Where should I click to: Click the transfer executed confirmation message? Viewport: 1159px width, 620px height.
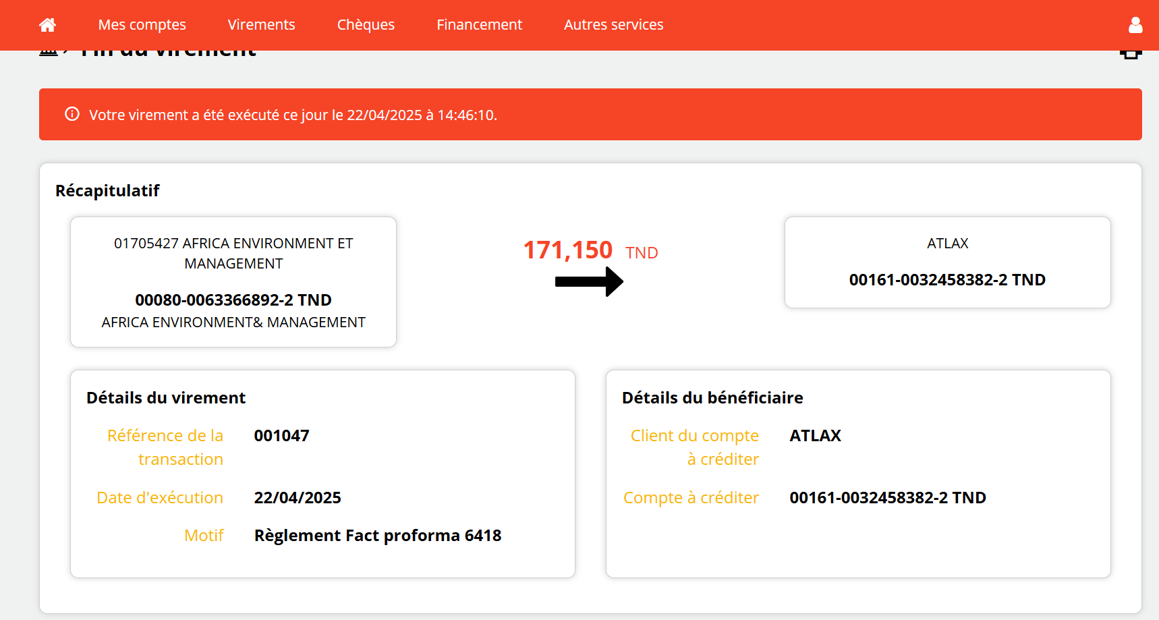click(x=293, y=115)
